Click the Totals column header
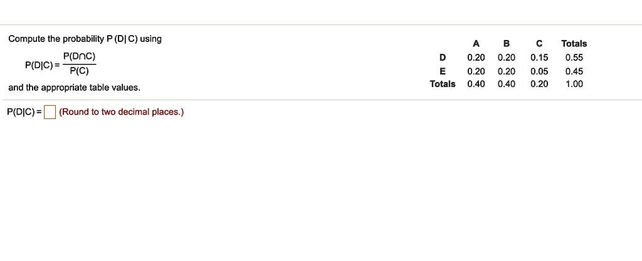Screen dimensions: 642x261 (574, 44)
